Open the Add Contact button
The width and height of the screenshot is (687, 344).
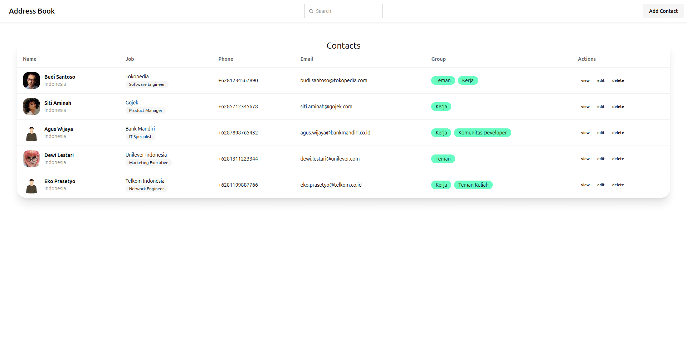click(x=663, y=11)
